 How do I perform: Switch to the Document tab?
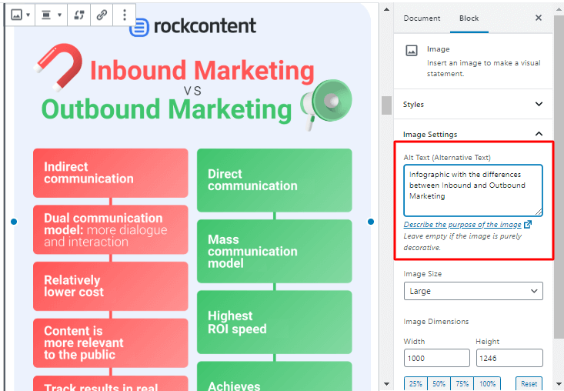[x=422, y=18]
